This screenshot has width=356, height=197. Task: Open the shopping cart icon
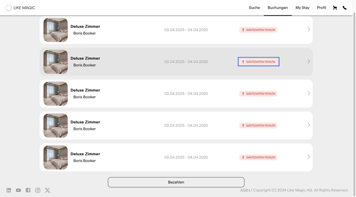coord(335,8)
